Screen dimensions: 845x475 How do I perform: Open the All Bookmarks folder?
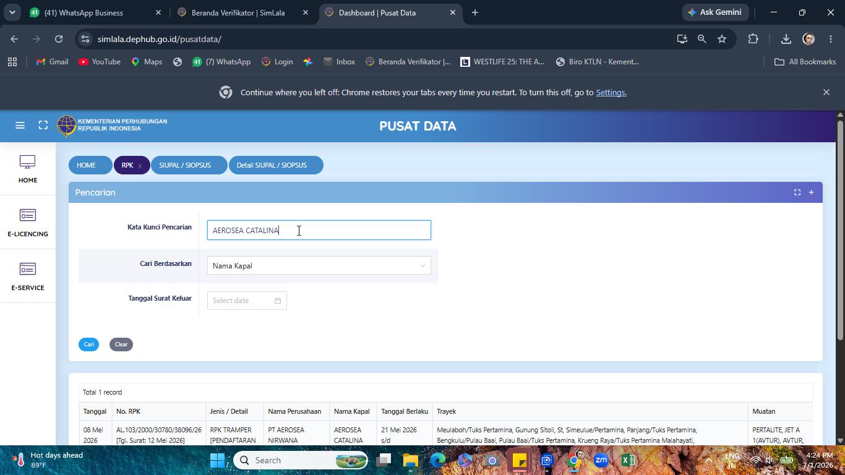pos(805,62)
